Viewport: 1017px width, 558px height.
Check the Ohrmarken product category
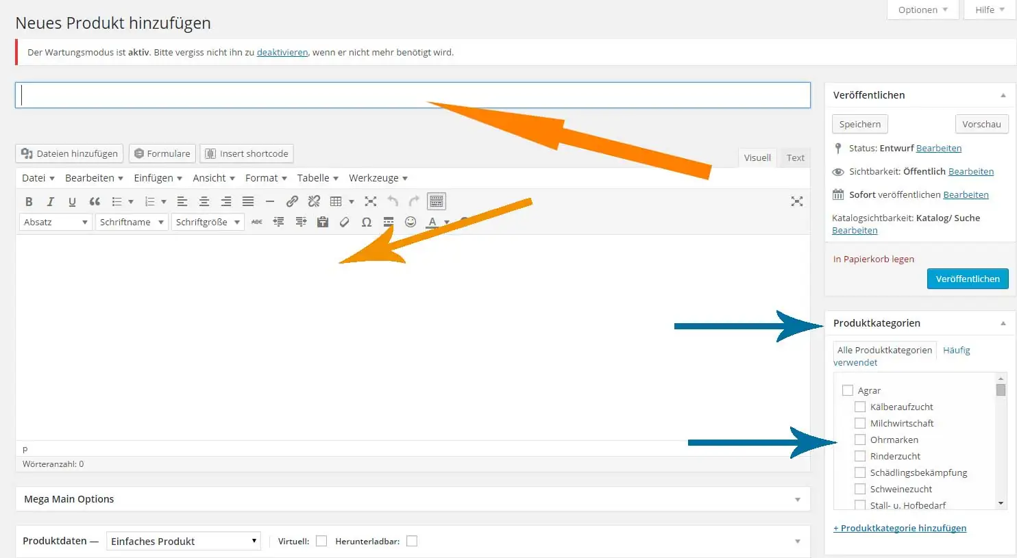tap(861, 440)
